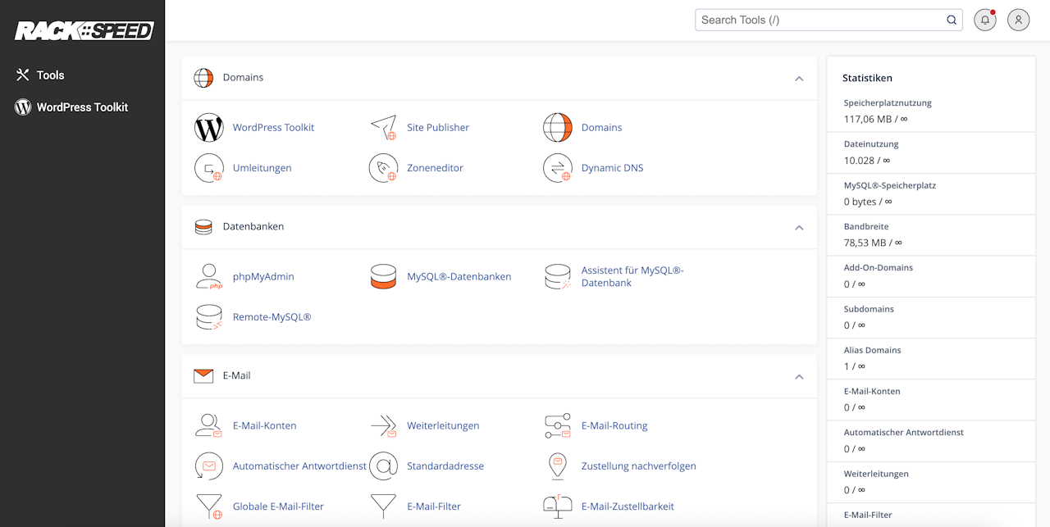Click the E-Mail-Routing icon
The height and width of the screenshot is (527, 1050).
click(x=558, y=426)
